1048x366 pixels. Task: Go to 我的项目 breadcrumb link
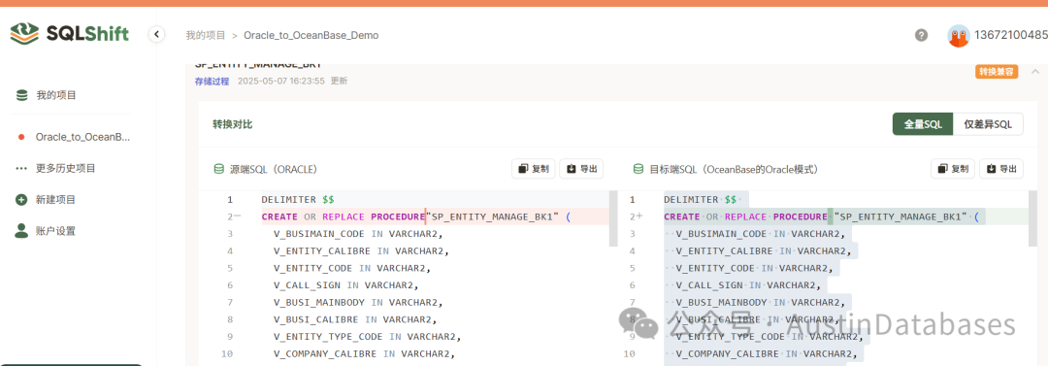point(205,36)
